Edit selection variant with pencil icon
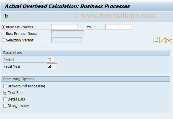The image size is (173, 119). [x=163, y=40]
